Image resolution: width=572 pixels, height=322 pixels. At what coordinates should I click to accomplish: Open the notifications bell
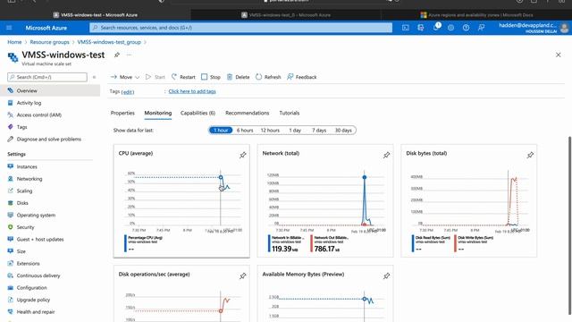[x=436, y=28]
